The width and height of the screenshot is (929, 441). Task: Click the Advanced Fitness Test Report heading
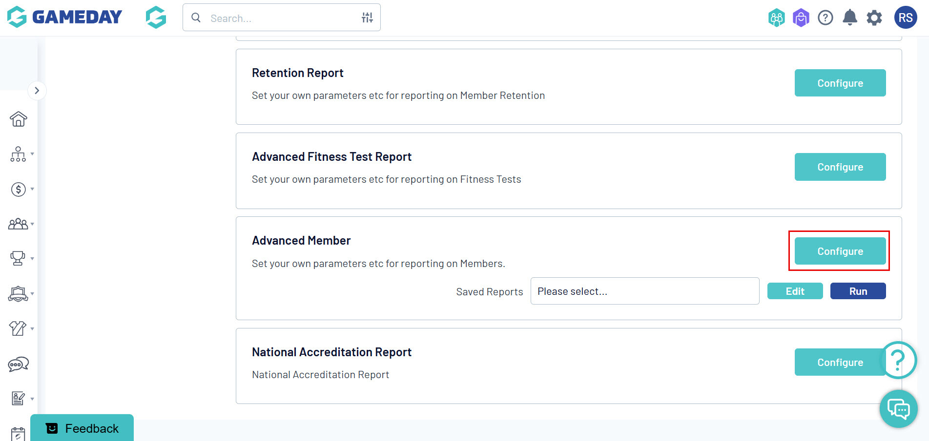tap(332, 157)
